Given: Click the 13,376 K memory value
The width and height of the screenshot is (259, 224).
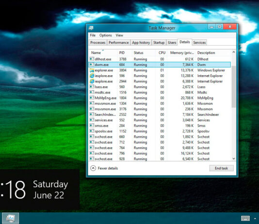Looking at the screenshot, I should pyautogui.click(x=187, y=70).
